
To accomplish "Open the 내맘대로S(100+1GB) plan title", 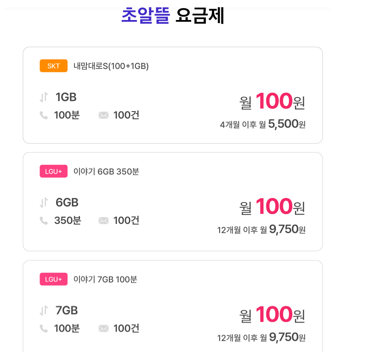I will [111, 66].
